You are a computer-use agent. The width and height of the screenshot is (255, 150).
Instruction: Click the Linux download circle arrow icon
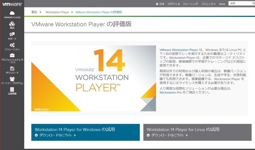(x=148, y=135)
